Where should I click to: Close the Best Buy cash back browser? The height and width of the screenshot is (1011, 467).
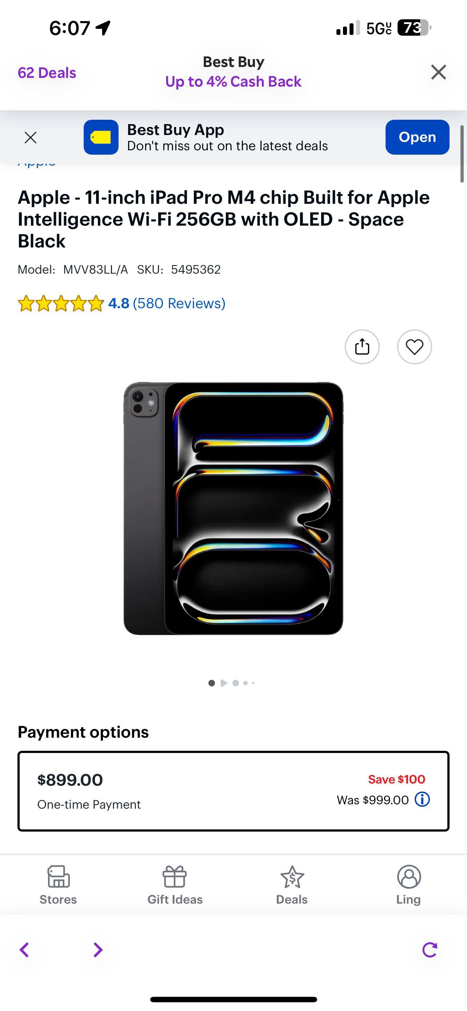(438, 72)
